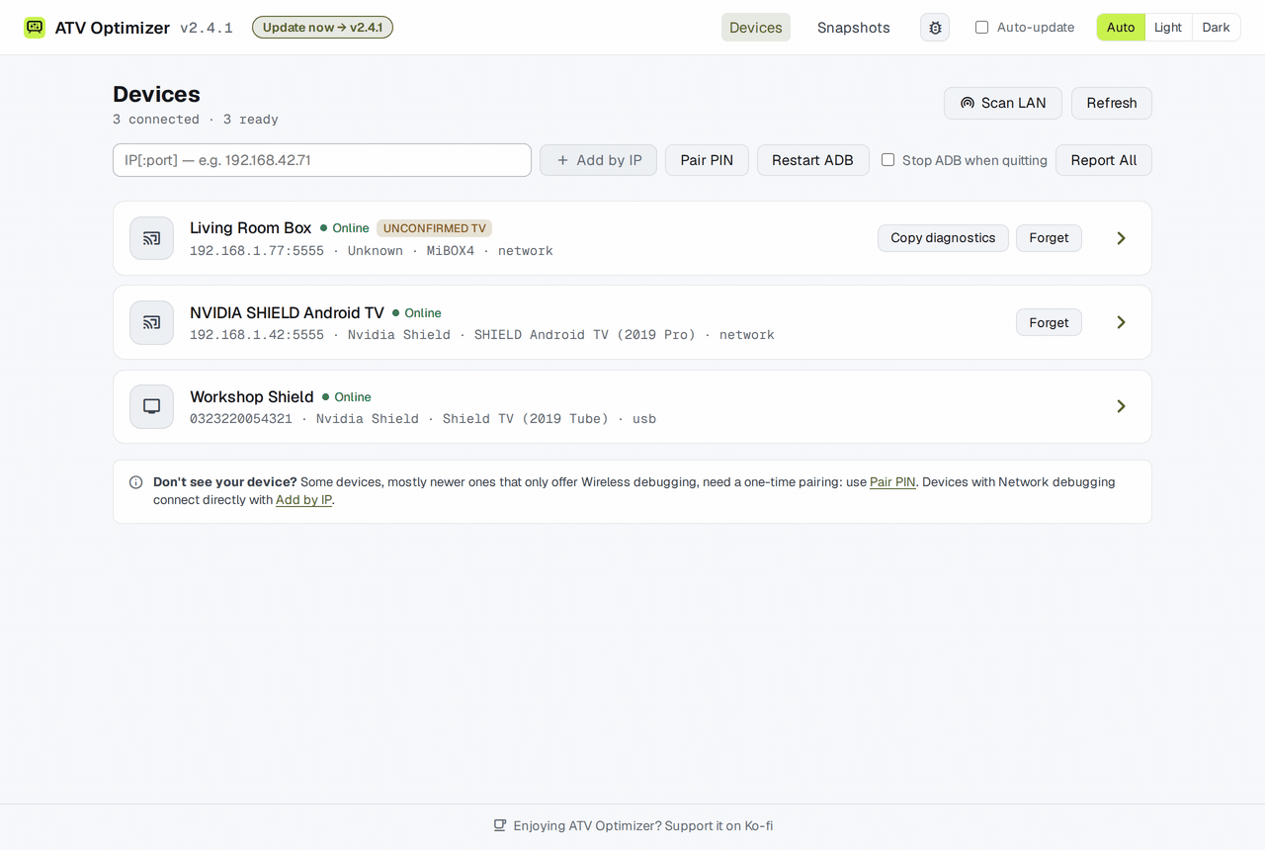Click the Report All button
The width and height of the screenshot is (1265, 850).
point(1104,160)
